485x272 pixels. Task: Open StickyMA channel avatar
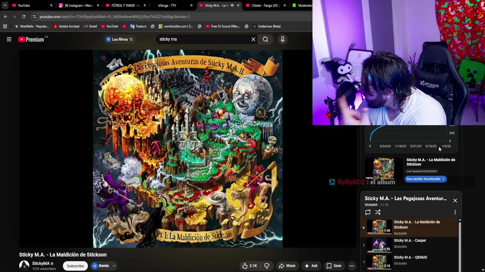[x=24, y=266]
